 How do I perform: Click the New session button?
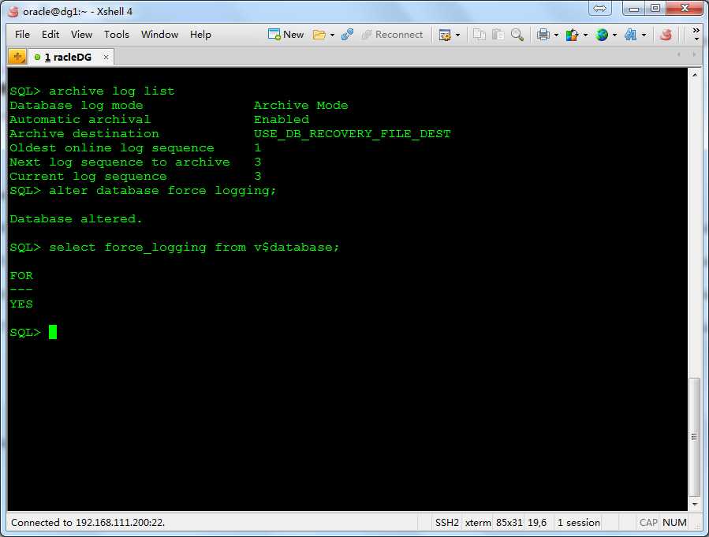point(285,35)
